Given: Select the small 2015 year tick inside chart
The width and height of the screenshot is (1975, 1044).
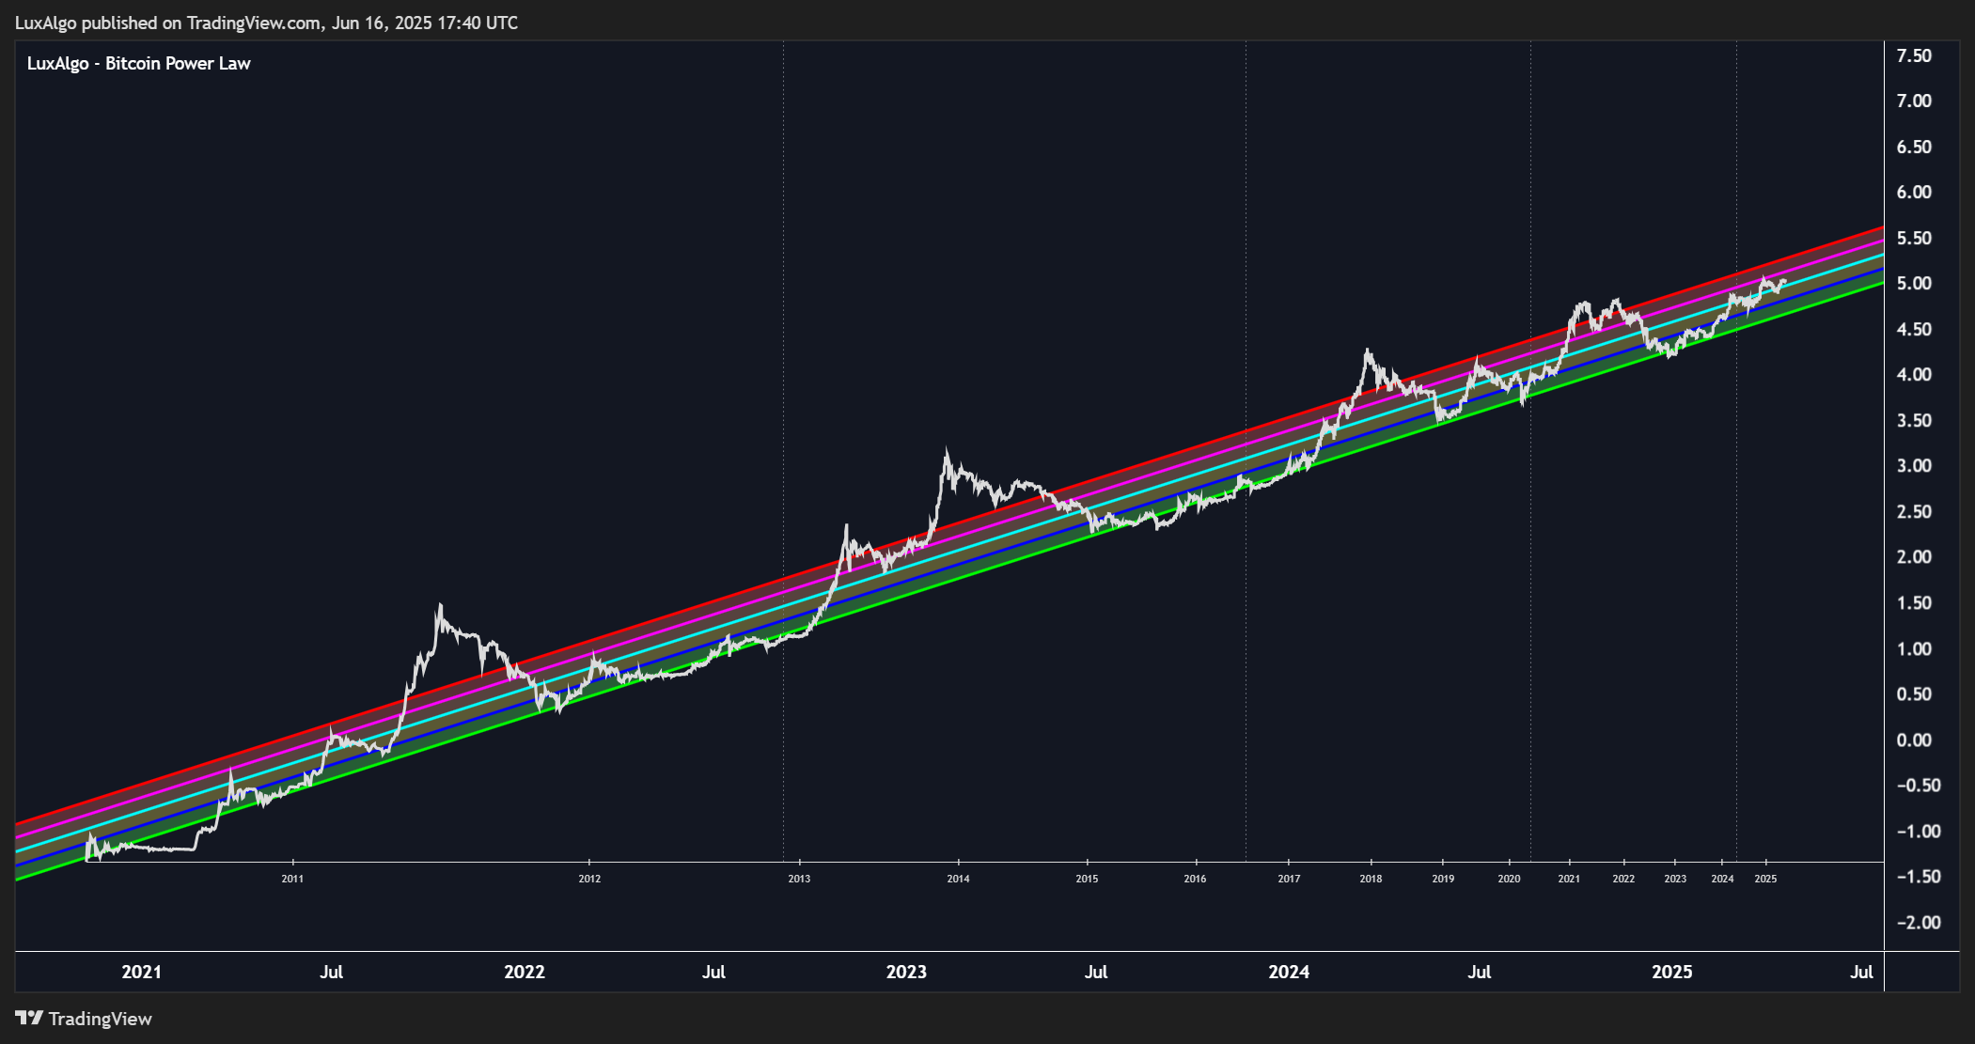Looking at the screenshot, I should coord(1087,879).
